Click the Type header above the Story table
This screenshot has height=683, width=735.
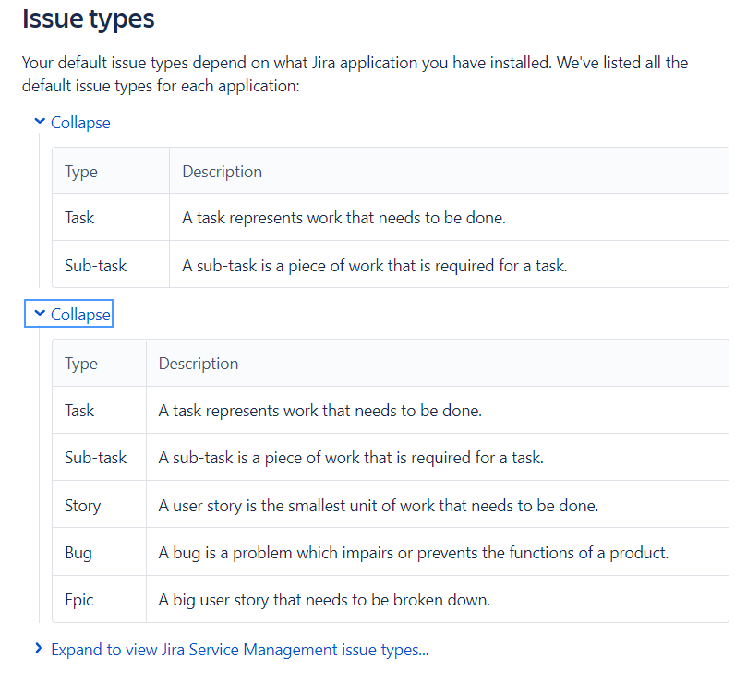pyautogui.click(x=81, y=364)
